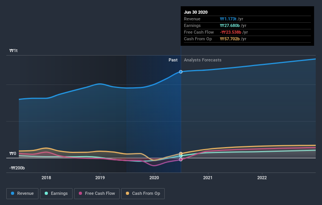Click the blue Revenue data point marker
This screenshot has height=205, width=322.
coord(181,72)
